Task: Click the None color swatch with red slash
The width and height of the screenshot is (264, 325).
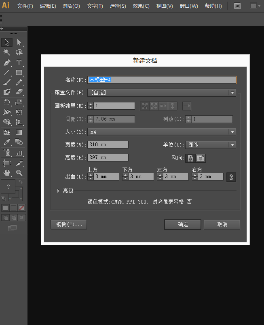Action: (x=22, y=208)
